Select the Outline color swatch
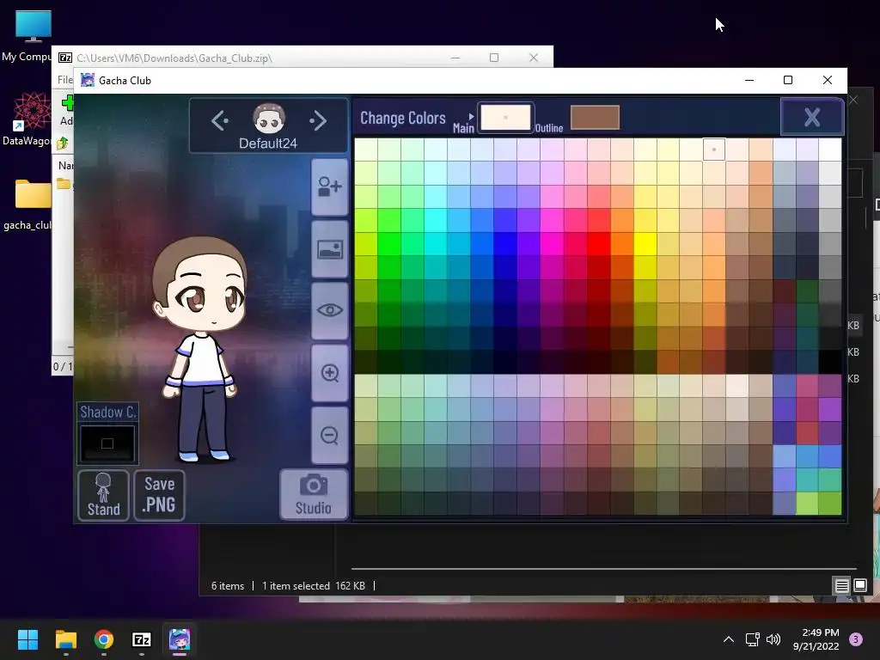This screenshot has height=660, width=880. [x=595, y=117]
